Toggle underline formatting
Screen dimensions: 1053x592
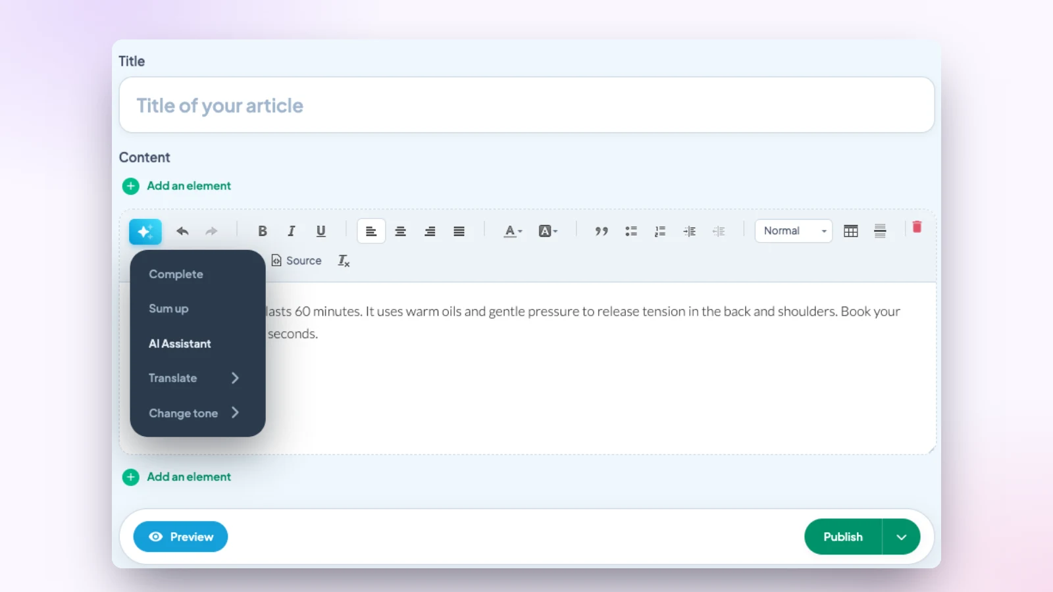pos(321,231)
